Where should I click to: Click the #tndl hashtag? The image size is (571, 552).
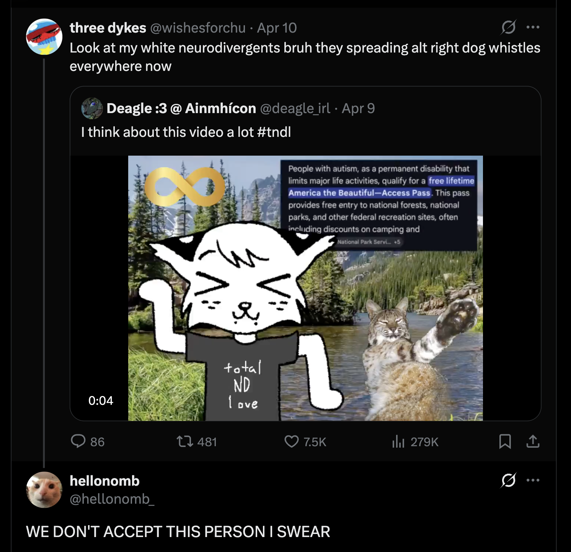pyautogui.click(x=274, y=132)
